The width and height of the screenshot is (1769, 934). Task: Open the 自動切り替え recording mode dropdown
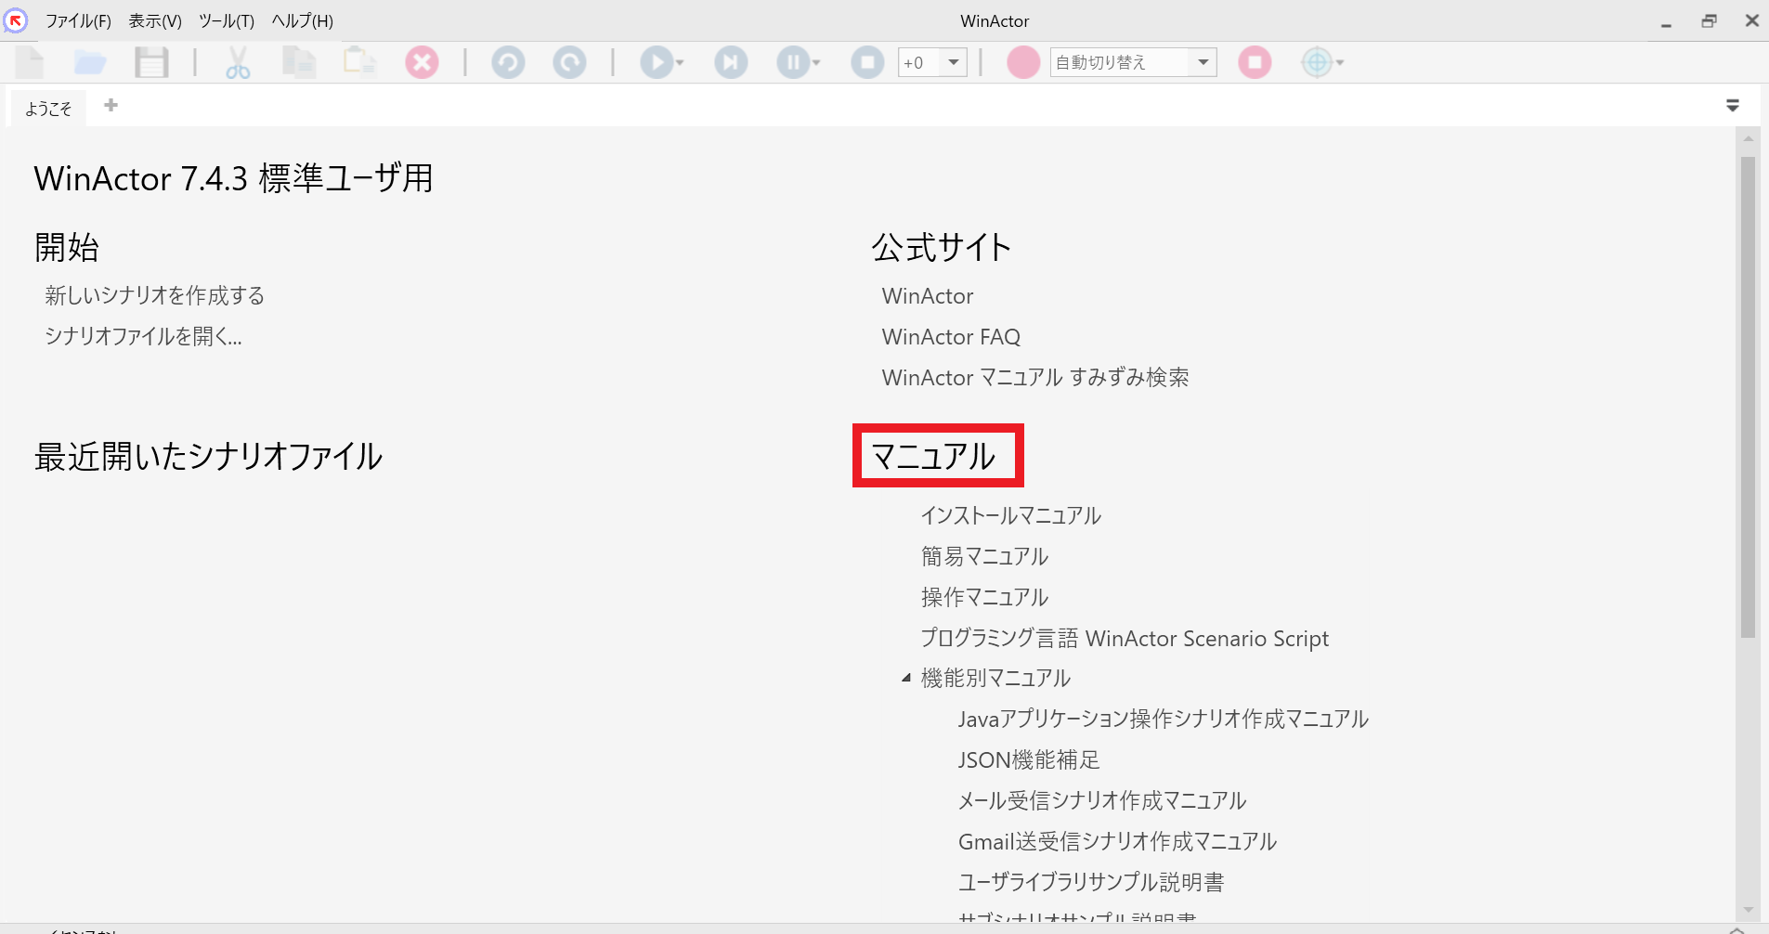point(1203,63)
